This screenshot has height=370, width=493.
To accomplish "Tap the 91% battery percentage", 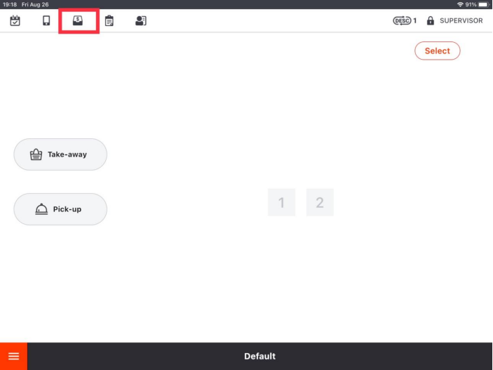I will point(471,4).
